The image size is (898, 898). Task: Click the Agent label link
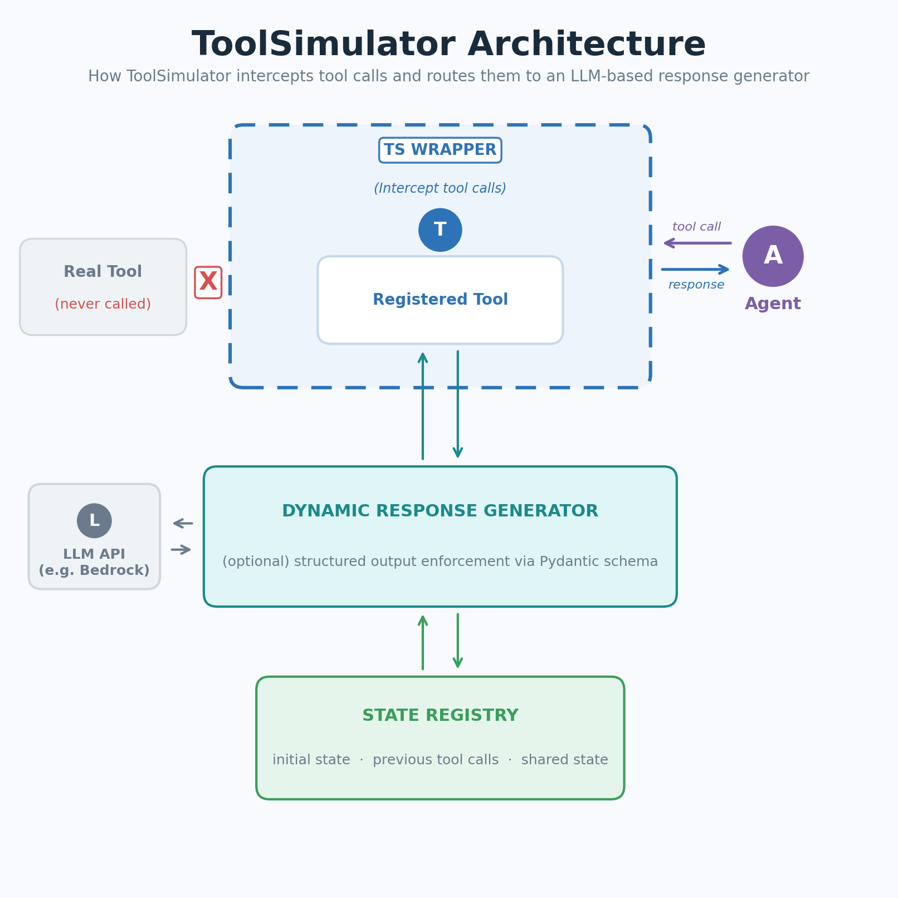(773, 304)
